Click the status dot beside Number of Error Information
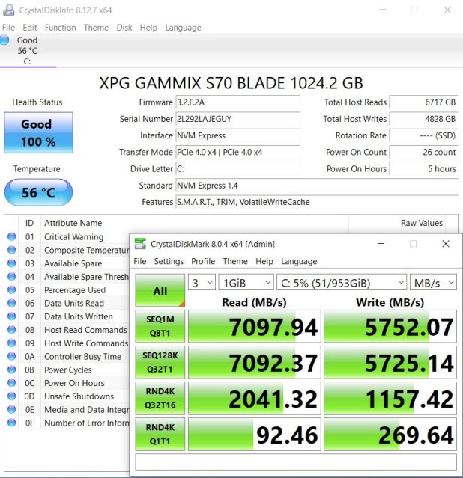 coord(11,423)
